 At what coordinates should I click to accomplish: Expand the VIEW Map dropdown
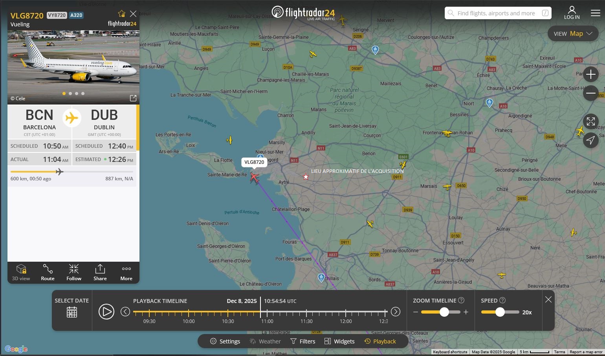point(573,34)
